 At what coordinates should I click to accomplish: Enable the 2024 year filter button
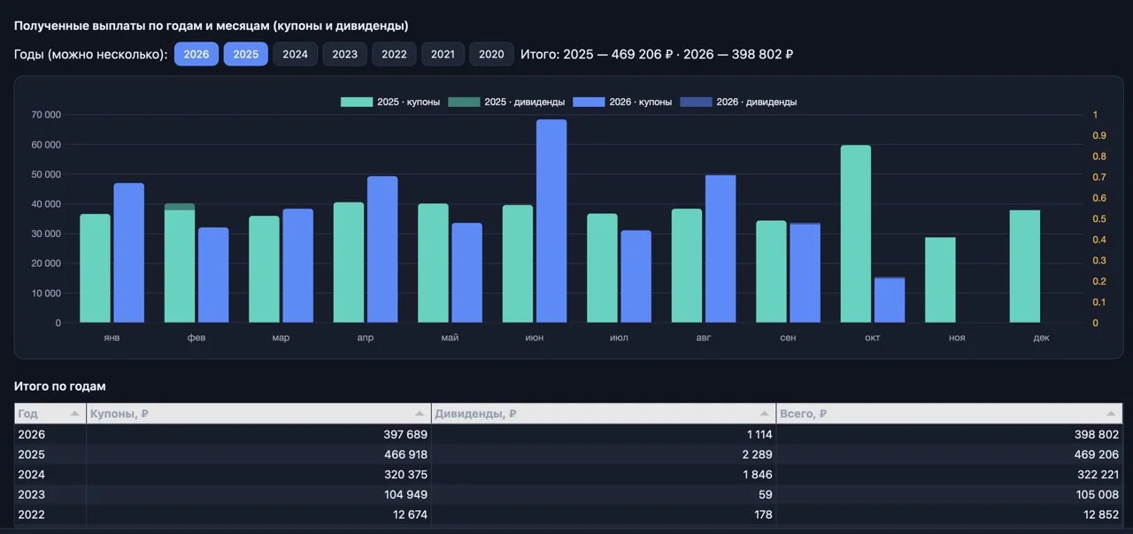(296, 54)
